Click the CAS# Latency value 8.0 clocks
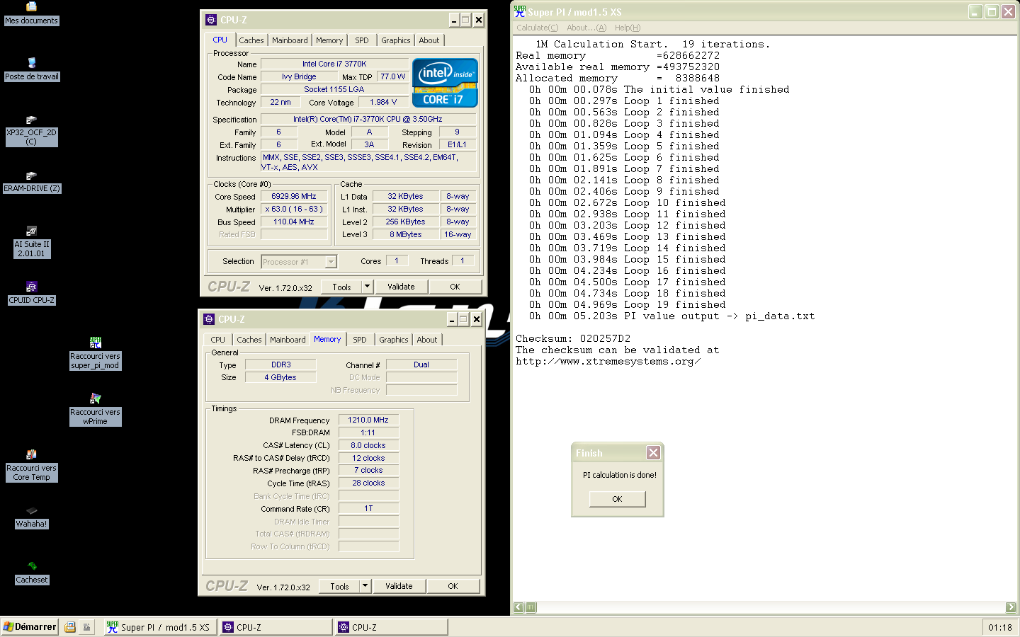Image resolution: width=1020 pixels, height=637 pixels. pos(368,445)
